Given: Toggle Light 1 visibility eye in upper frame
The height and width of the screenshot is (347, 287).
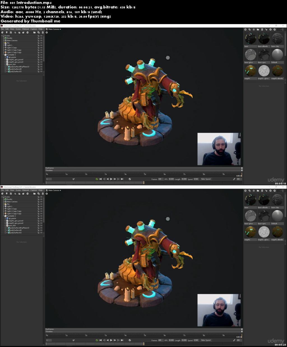Looking at the screenshot, I should (x=41, y=45).
